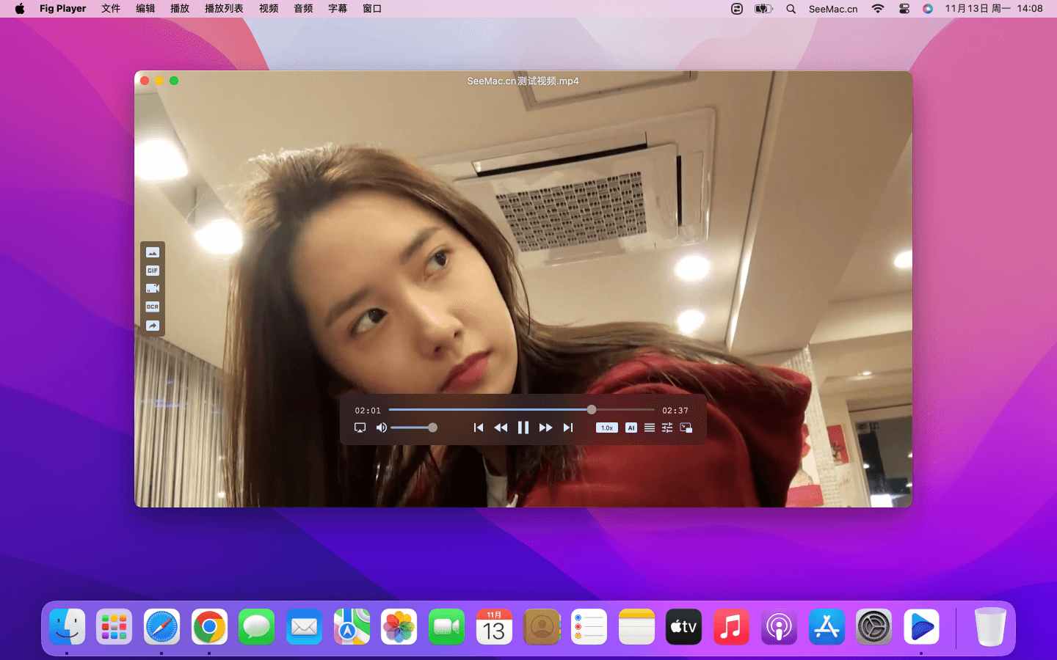The height and width of the screenshot is (660, 1057).
Task: Open the AirPlay output icon
Action: click(x=360, y=428)
